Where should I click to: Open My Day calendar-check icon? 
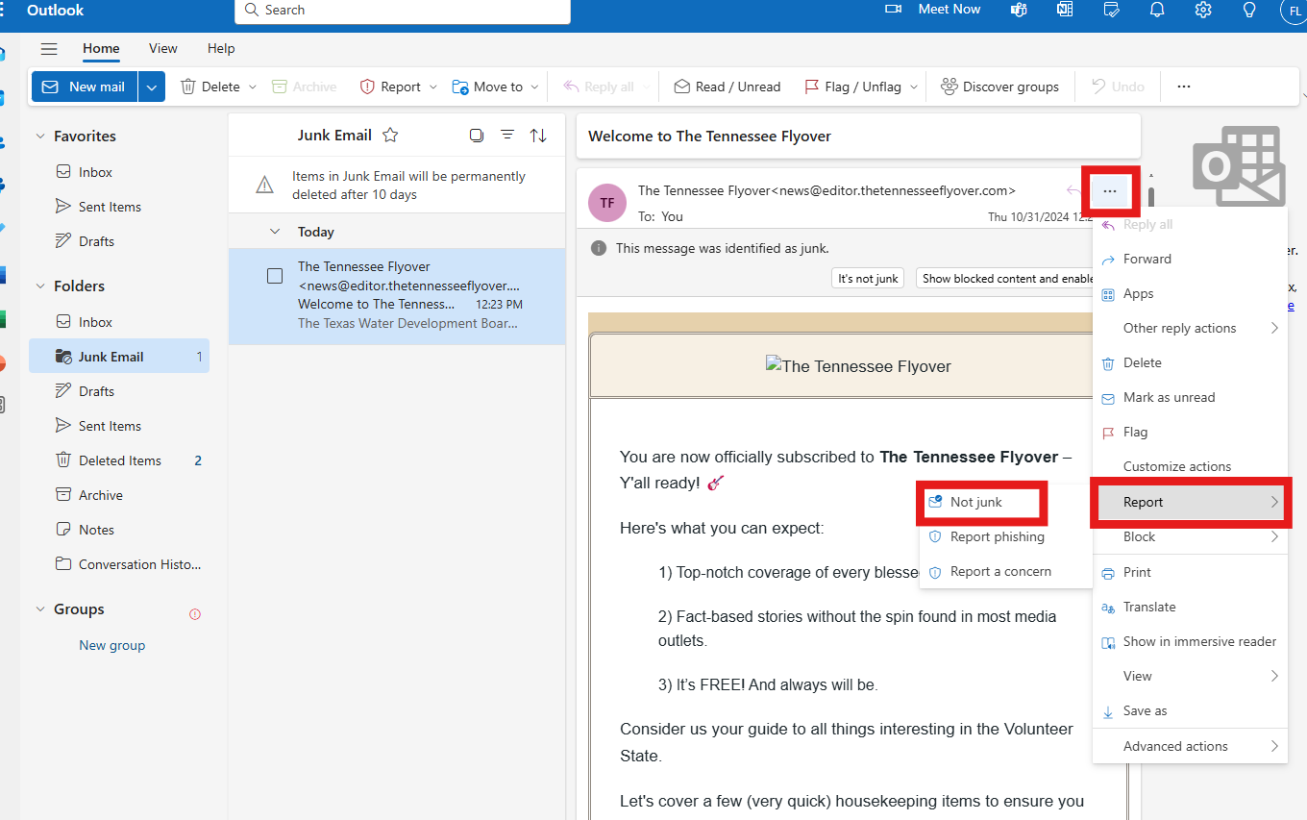[x=1111, y=10]
